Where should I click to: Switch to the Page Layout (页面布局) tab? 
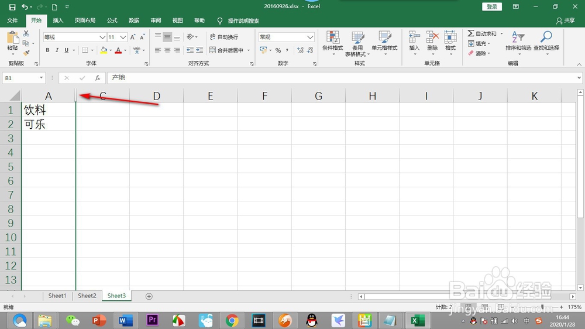85,20
